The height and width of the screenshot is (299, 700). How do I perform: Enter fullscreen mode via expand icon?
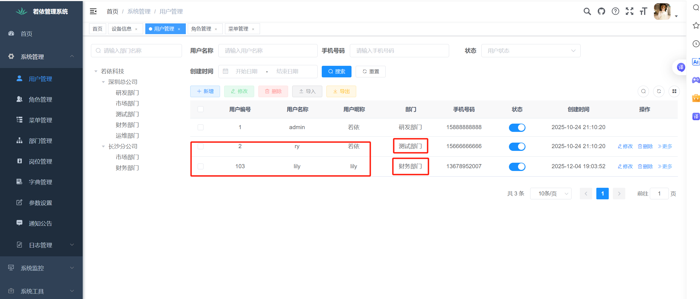pos(629,11)
